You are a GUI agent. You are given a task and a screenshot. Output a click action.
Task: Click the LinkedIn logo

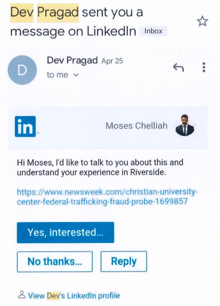click(x=25, y=127)
